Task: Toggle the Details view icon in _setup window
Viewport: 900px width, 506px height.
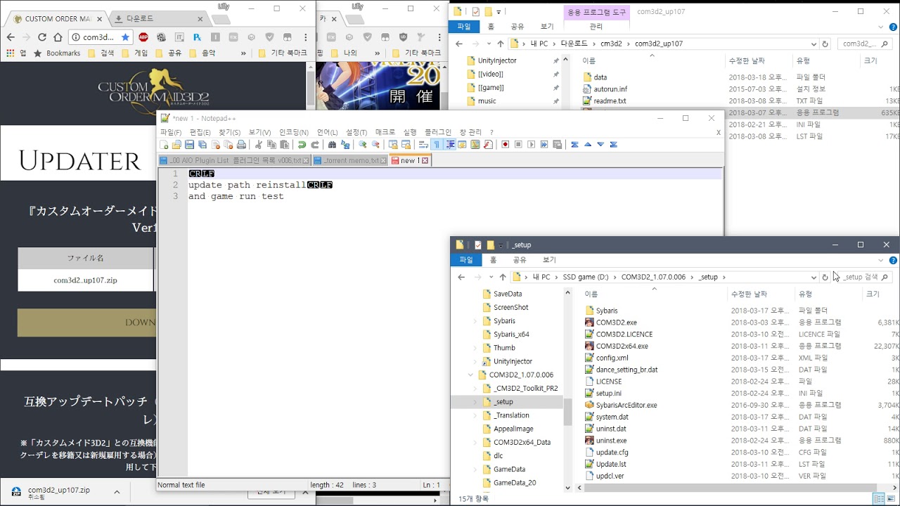Action: coord(878,498)
